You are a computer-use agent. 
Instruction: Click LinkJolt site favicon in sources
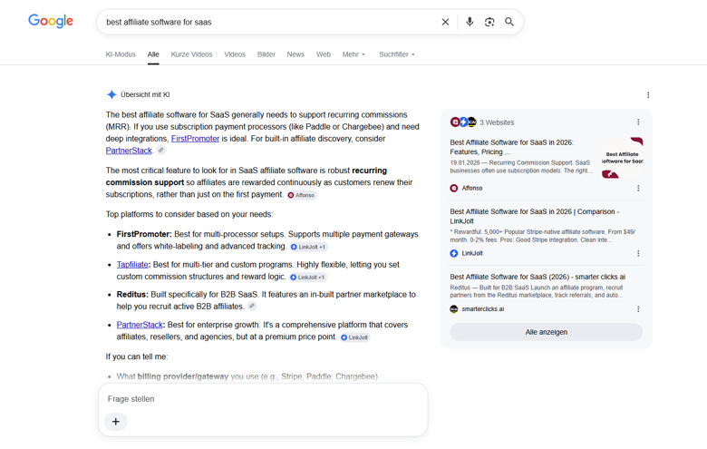[454, 254]
